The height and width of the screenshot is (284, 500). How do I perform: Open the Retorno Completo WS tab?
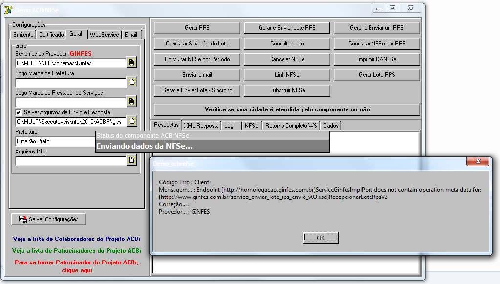pyautogui.click(x=291, y=126)
